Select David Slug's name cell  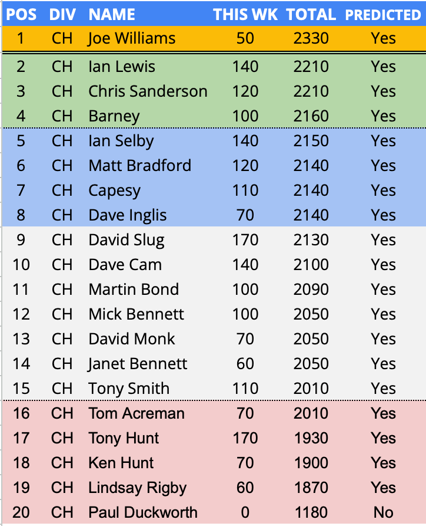click(x=127, y=240)
